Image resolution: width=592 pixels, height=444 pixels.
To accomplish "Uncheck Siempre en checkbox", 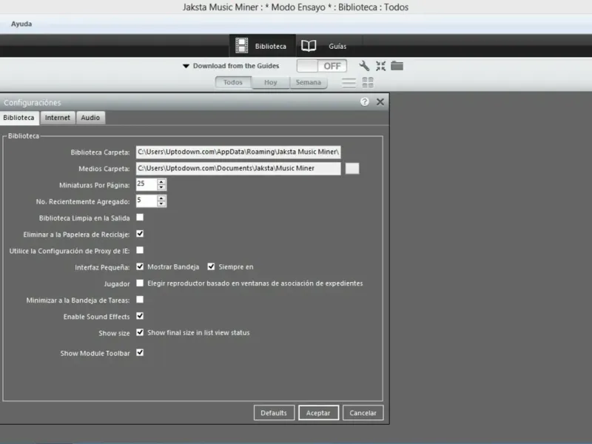I will click(211, 266).
